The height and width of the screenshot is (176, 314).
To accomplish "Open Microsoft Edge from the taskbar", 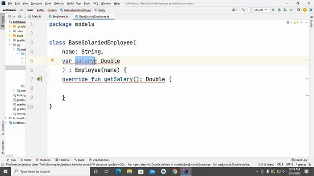I will click(118, 172).
